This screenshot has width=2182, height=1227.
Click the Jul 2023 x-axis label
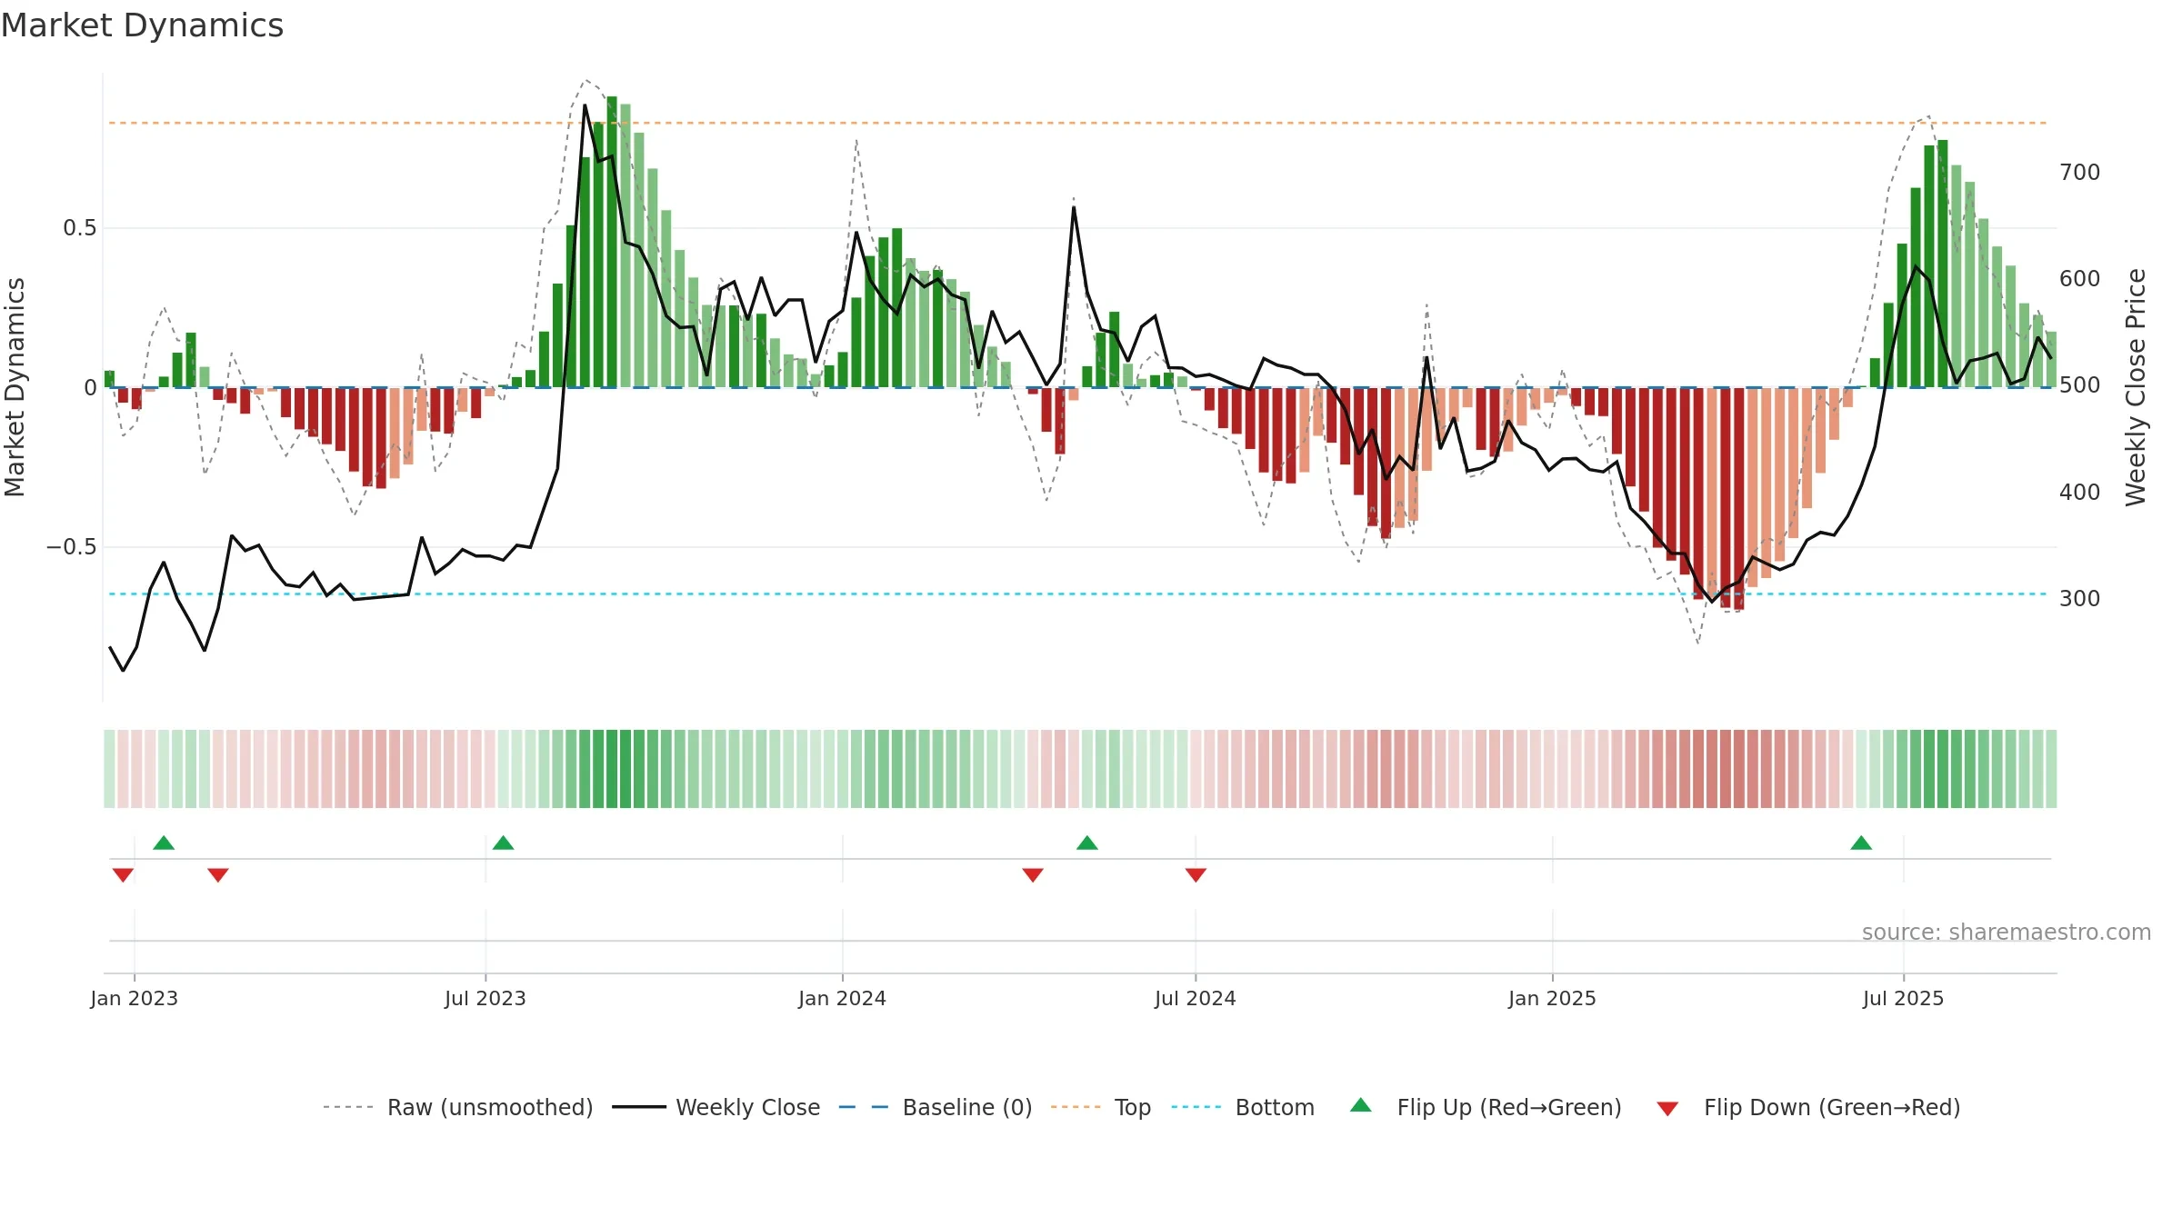[485, 998]
